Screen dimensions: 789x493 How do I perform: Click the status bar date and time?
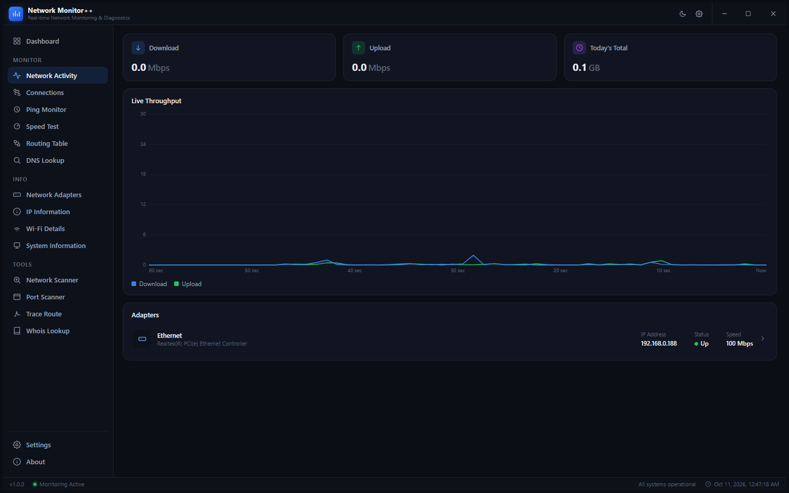coord(746,484)
